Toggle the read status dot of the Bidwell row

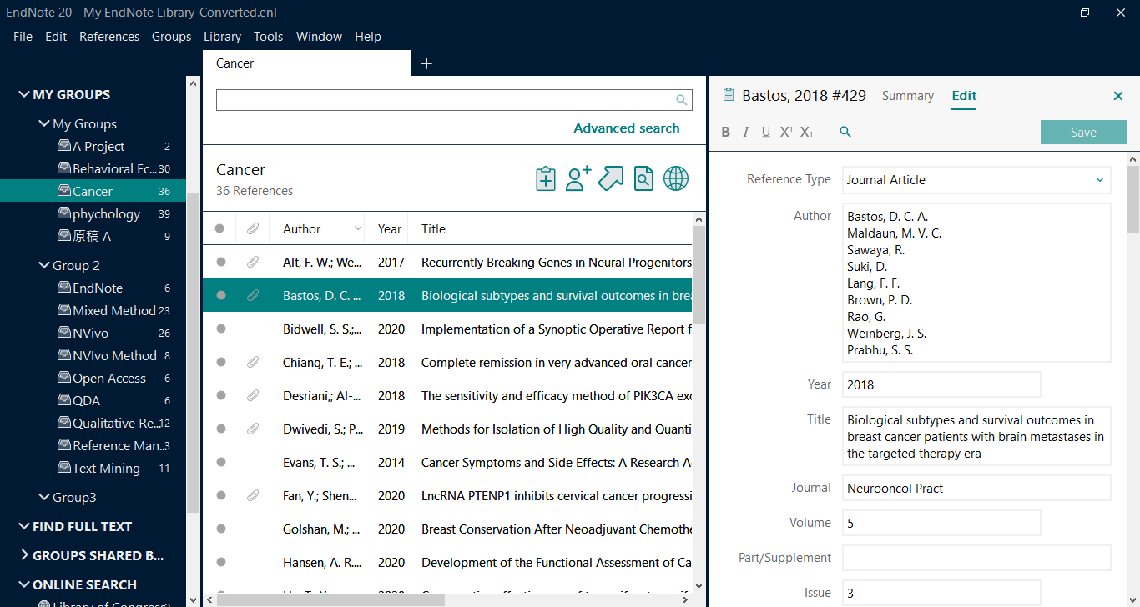[x=220, y=329]
